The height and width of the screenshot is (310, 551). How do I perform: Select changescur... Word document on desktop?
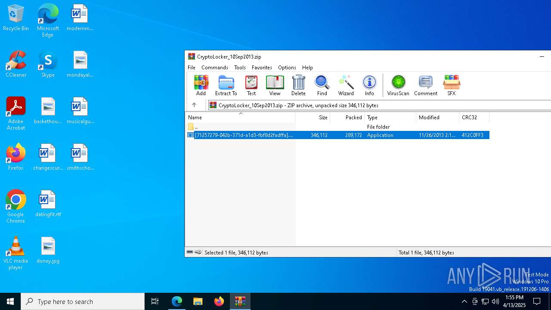pyautogui.click(x=48, y=158)
